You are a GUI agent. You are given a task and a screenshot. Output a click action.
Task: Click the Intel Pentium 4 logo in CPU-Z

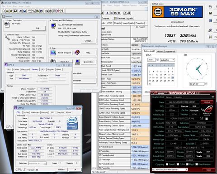tap(72, 123)
